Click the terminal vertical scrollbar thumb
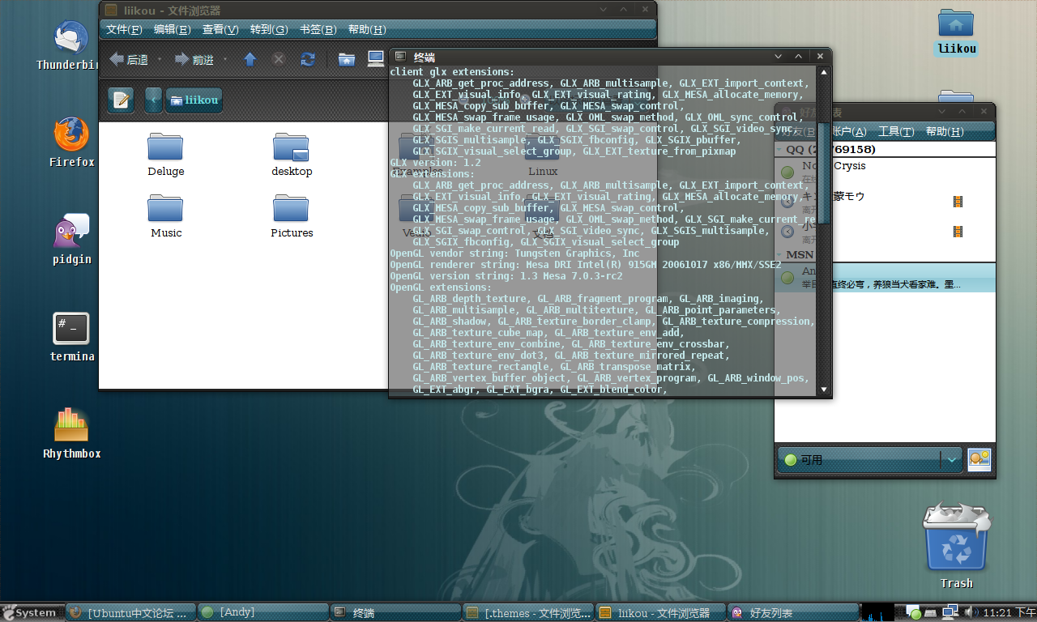This screenshot has width=1037, height=622. 824,173
